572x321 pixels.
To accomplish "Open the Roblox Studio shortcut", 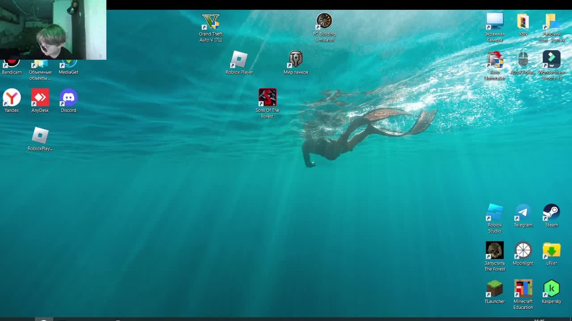I will click(495, 212).
